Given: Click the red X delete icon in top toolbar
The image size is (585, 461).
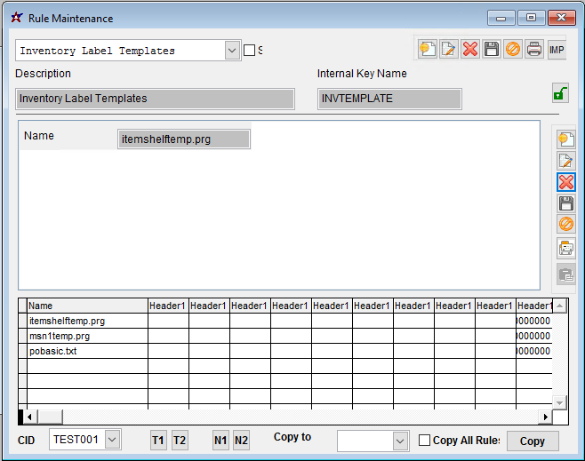Looking at the screenshot, I should (470, 50).
